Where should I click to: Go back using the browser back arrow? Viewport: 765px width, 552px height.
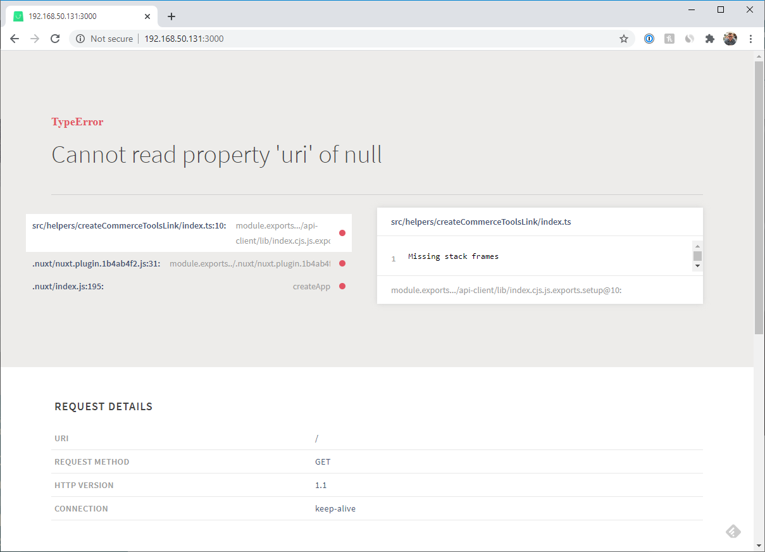[x=15, y=39]
